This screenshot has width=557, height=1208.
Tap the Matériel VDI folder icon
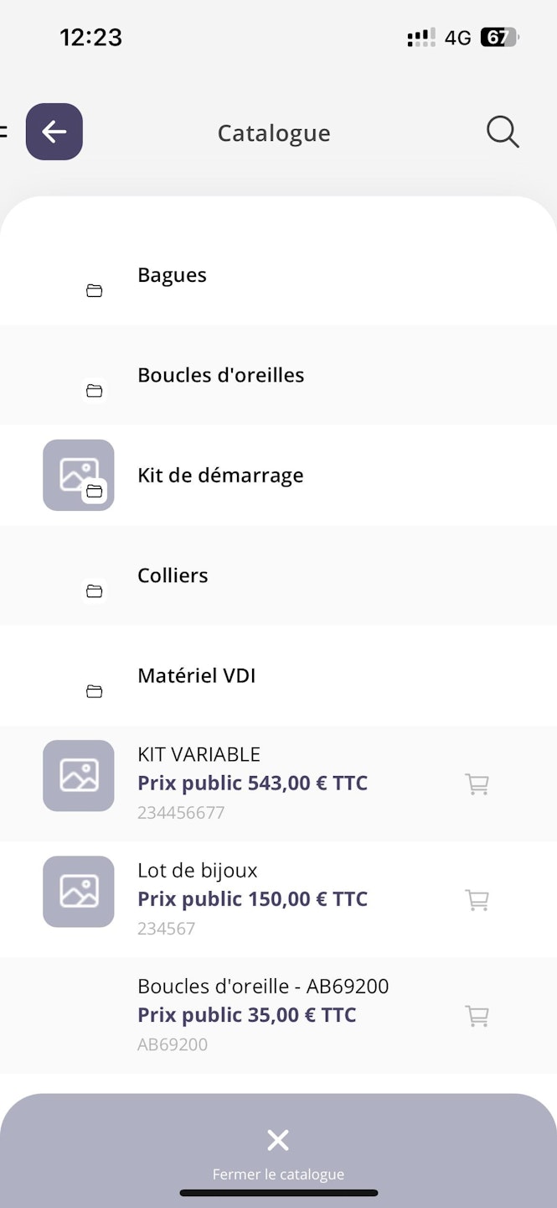[x=95, y=691]
